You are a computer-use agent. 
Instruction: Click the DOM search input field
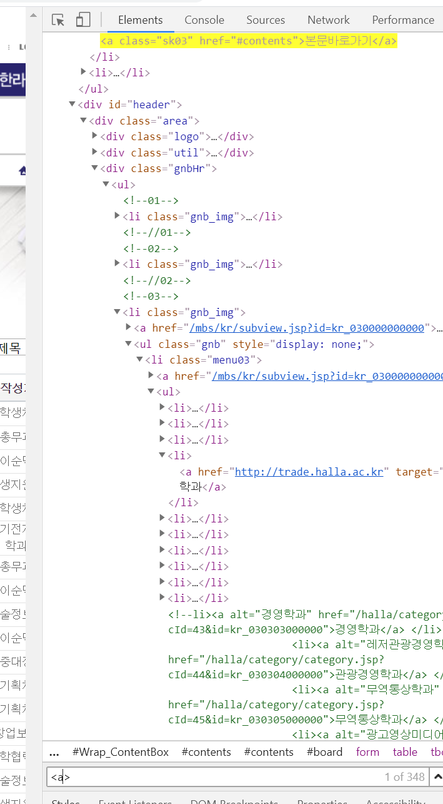[x=212, y=777]
